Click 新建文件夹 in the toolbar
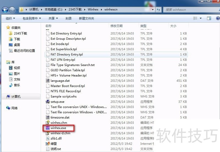The width and height of the screenshot is (220, 152). (86, 18)
